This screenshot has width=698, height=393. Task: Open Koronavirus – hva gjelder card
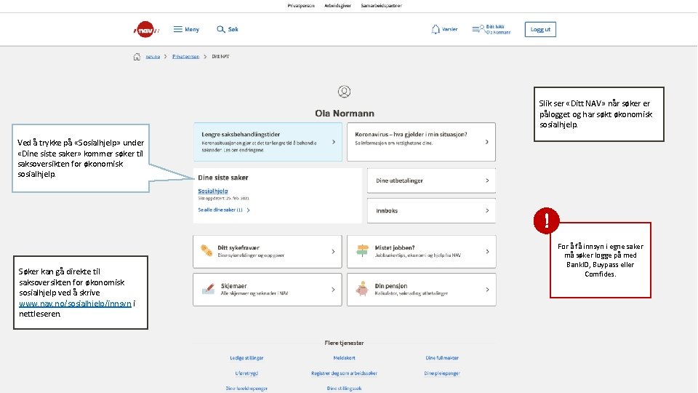tap(421, 142)
